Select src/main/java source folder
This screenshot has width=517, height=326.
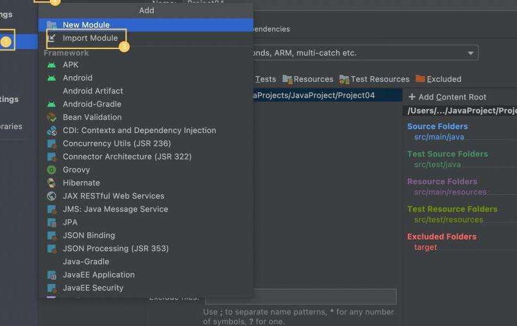pos(439,137)
